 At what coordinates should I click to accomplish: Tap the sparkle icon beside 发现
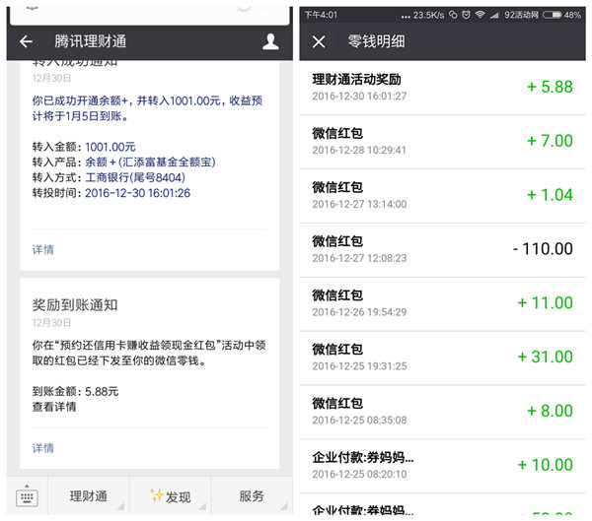coord(157,495)
